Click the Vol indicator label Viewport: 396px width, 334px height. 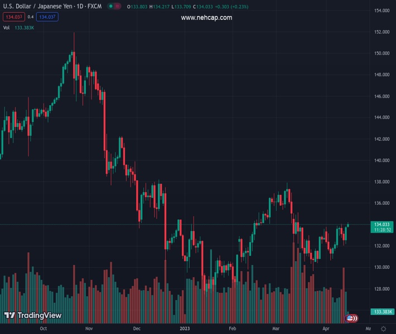coord(6,27)
